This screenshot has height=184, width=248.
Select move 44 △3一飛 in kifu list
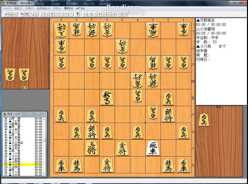pos(23,140)
